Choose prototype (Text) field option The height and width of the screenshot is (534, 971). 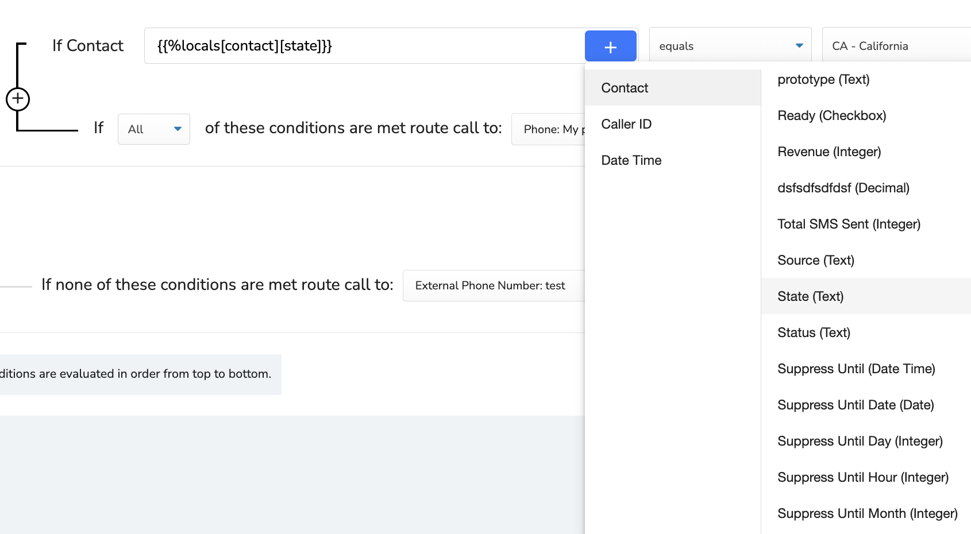(x=866, y=79)
